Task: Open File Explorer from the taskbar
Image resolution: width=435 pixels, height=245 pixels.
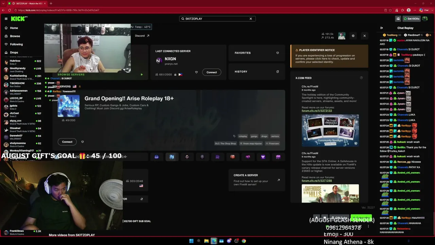Action: point(206,241)
